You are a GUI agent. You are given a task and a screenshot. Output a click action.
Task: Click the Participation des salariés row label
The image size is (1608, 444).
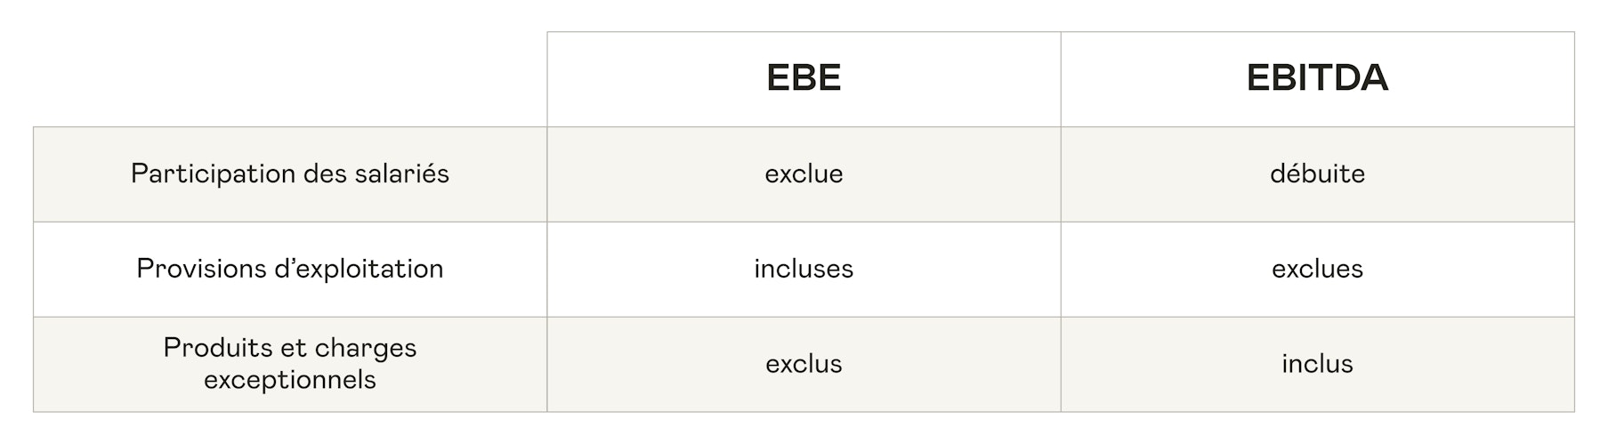point(290,174)
